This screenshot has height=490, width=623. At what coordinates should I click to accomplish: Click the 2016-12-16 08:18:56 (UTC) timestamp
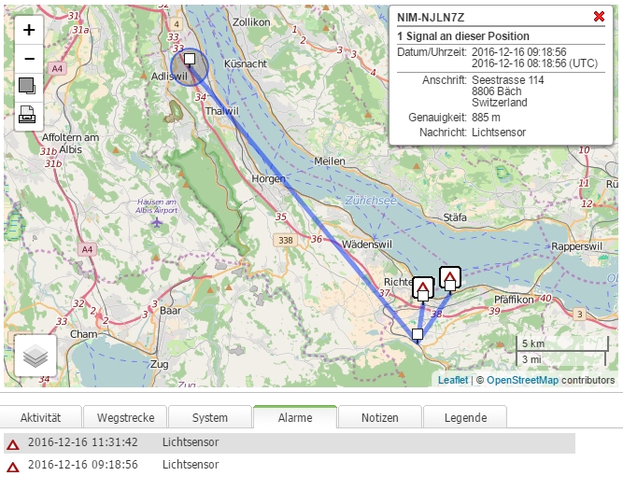pyautogui.click(x=534, y=63)
